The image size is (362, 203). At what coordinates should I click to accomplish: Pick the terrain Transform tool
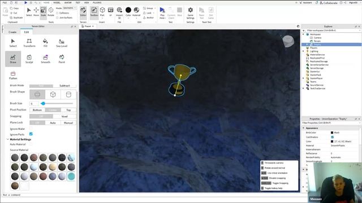point(29,43)
